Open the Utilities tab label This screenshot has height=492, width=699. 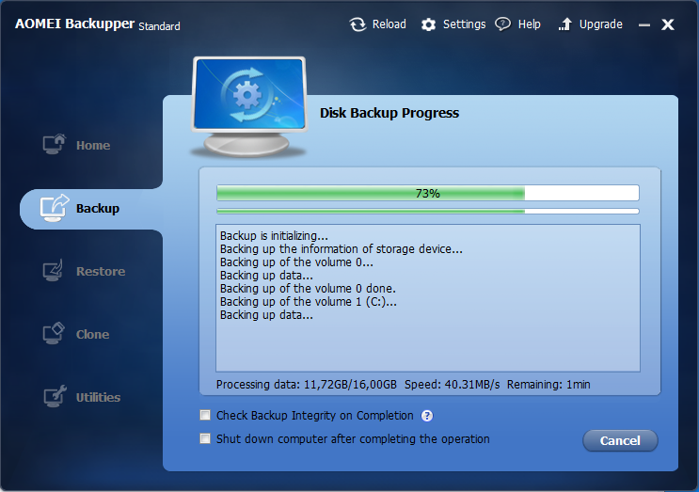98,397
